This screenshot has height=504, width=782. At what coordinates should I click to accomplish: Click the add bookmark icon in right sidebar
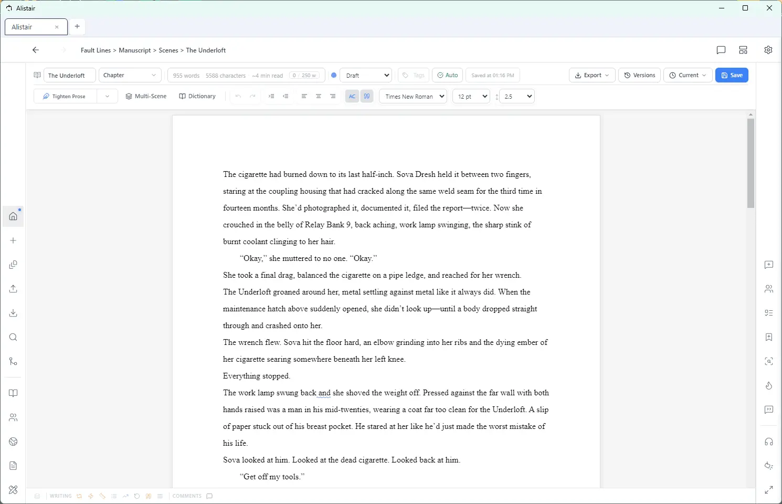pyautogui.click(x=769, y=337)
